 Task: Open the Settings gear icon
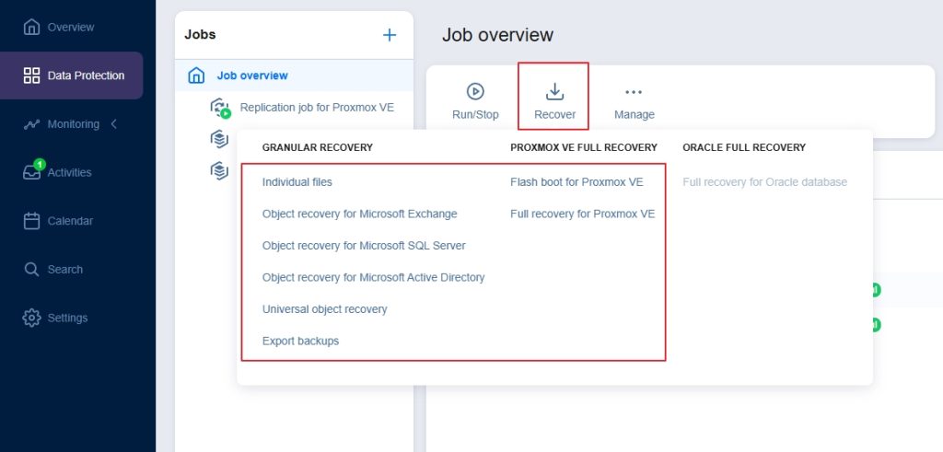tap(31, 318)
